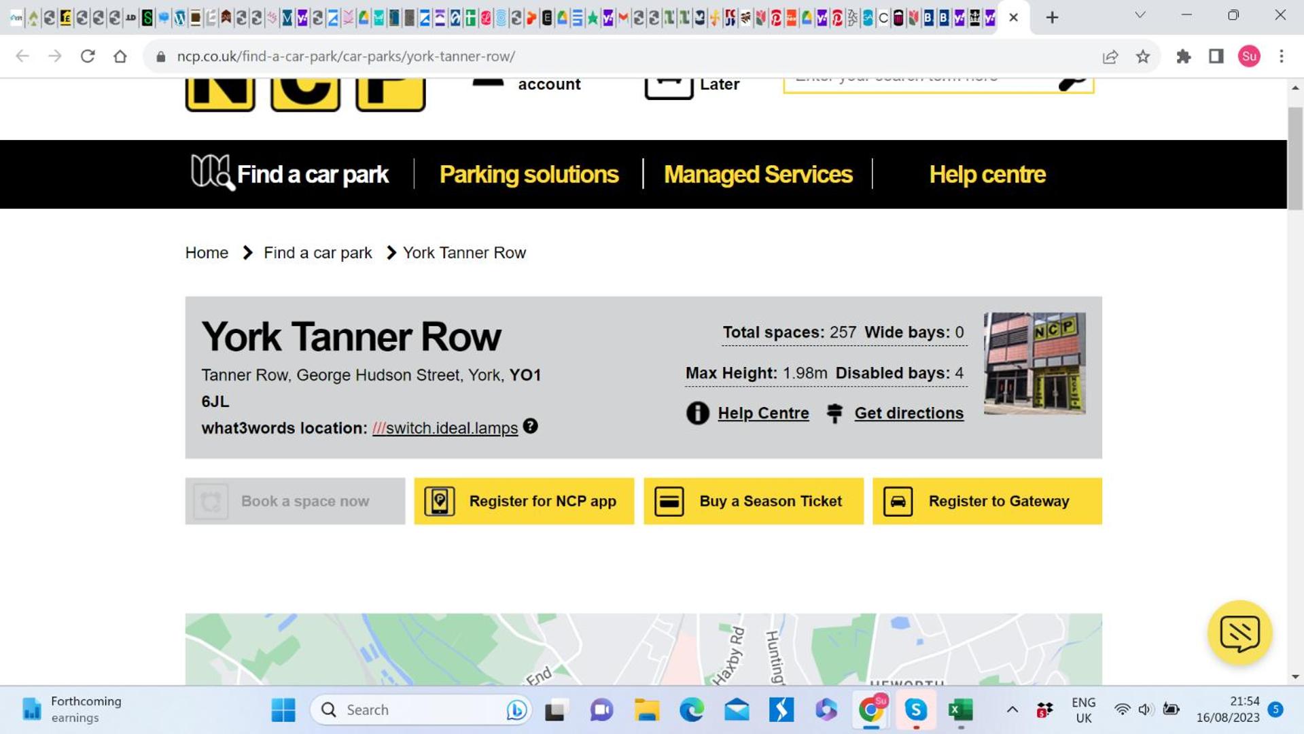Open Help centre menu

pos(987,175)
